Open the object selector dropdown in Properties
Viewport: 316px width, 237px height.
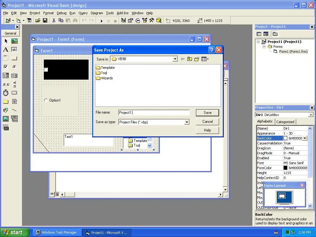click(x=311, y=115)
